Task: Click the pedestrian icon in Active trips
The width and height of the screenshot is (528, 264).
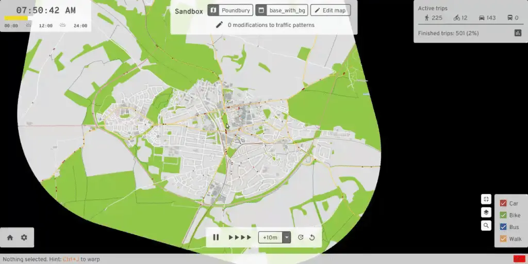Action: coord(427,18)
